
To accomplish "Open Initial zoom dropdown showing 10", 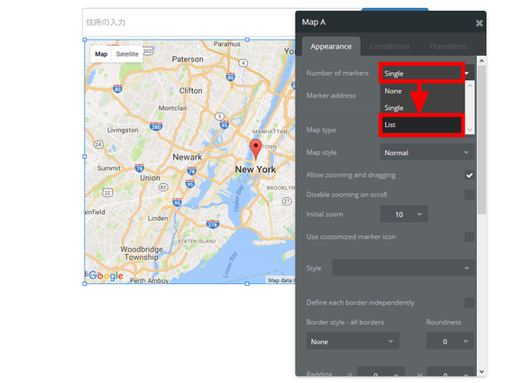I will pyautogui.click(x=404, y=214).
